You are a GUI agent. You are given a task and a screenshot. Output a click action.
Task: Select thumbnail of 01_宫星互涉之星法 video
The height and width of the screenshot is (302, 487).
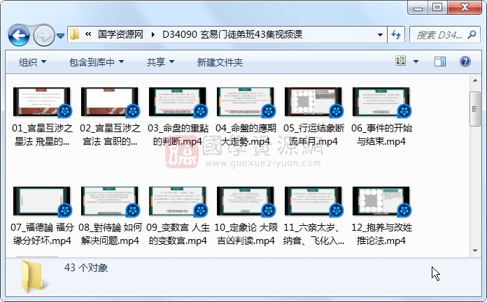[42, 102]
